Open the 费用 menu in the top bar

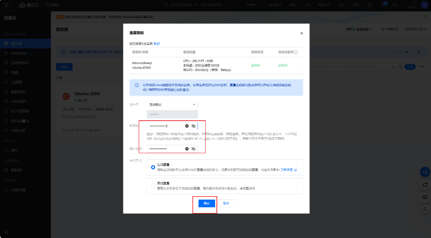pyautogui.click(x=355, y=5)
